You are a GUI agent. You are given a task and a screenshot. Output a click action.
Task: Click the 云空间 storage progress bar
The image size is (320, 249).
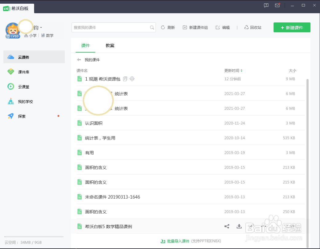(33, 236)
